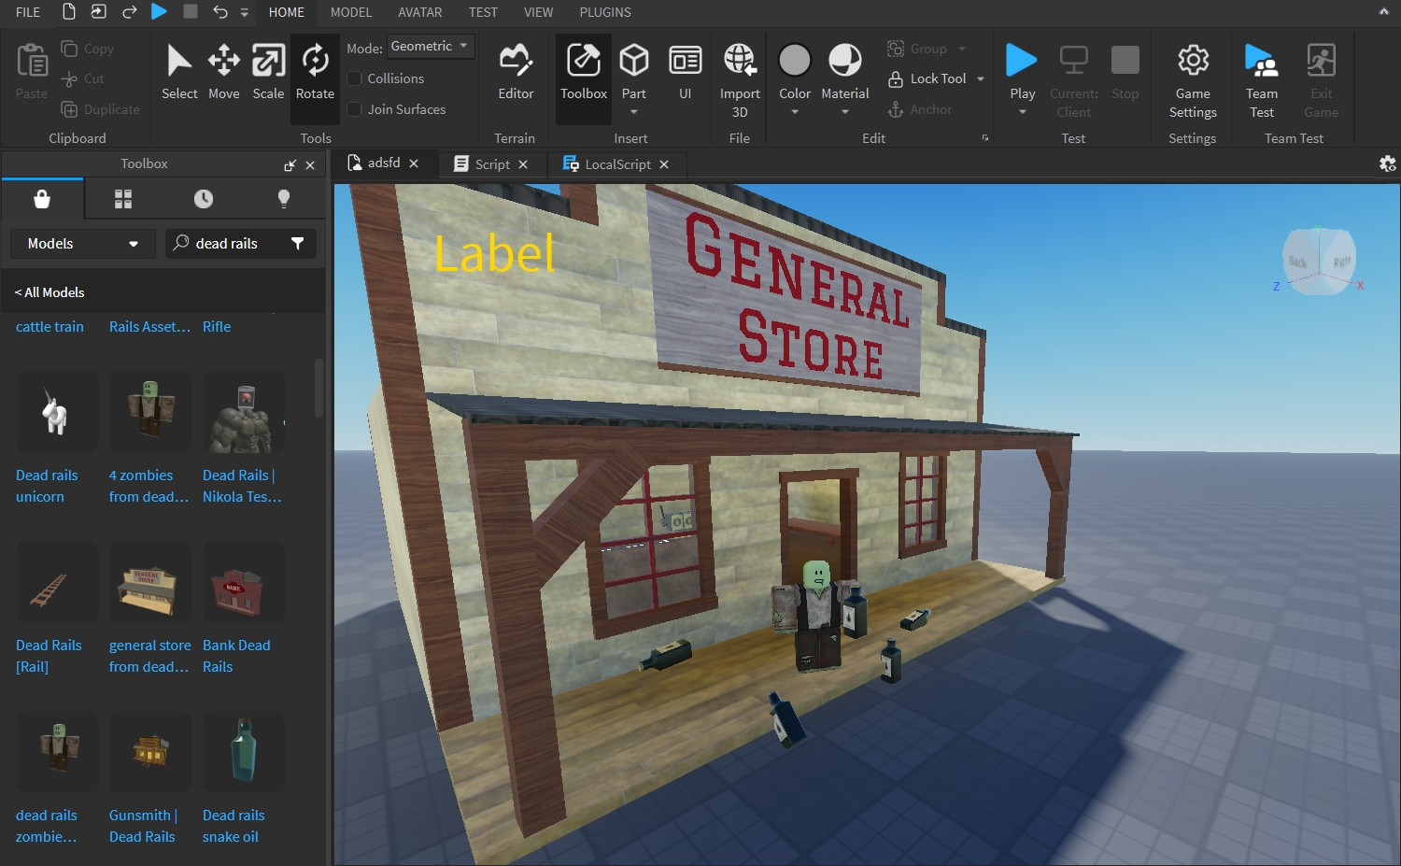Expand the Color dropdown arrow
Viewport: 1401px width, 866px height.
tap(795, 112)
